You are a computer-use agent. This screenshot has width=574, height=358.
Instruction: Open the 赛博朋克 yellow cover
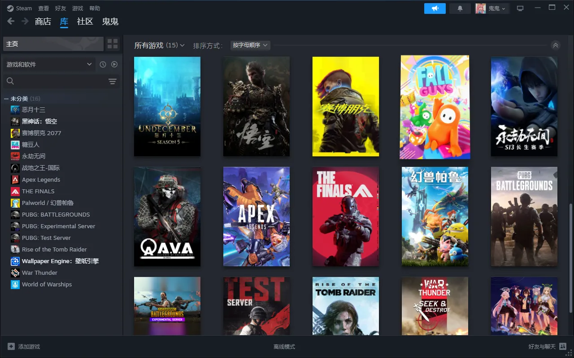[346, 107]
